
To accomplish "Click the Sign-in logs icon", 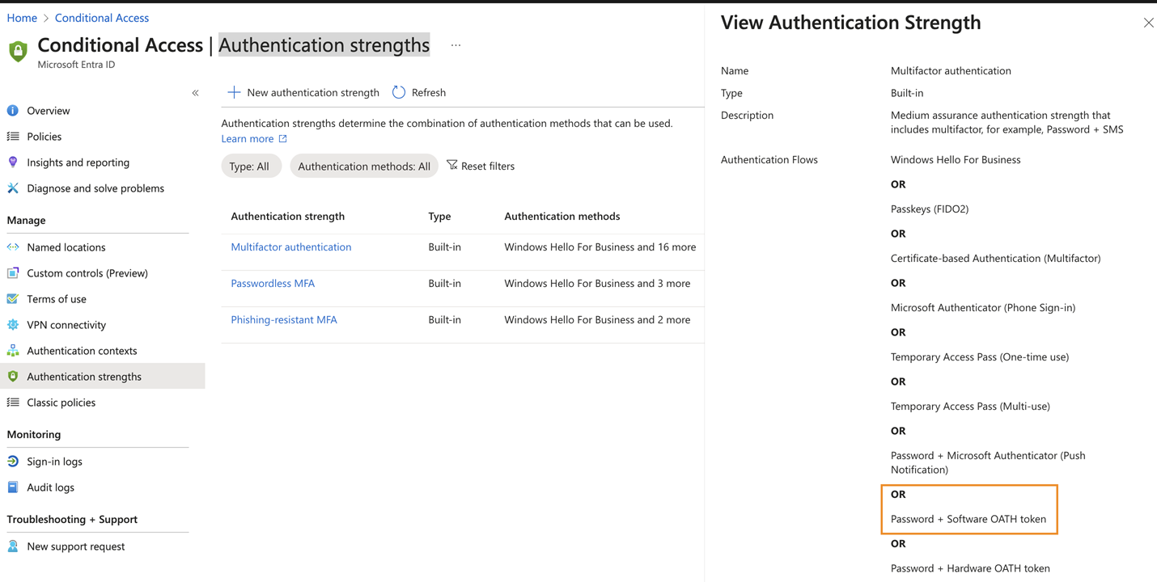I will pyautogui.click(x=13, y=462).
